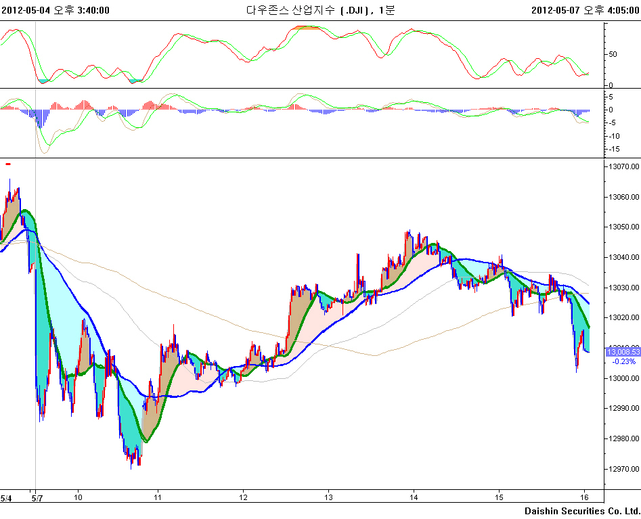Click the end date 2012-05-07 timestamp
This screenshot has height=519, width=641.
pyautogui.click(x=585, y=9)
